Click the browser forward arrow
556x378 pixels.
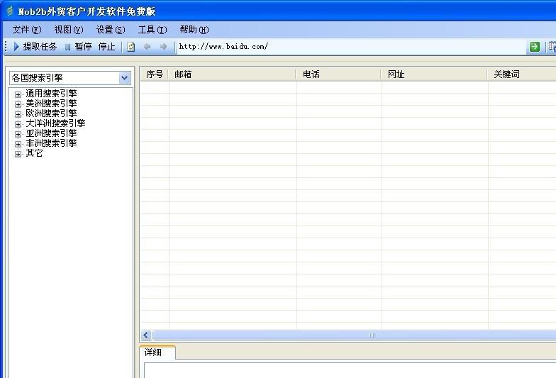click(x=163, y=47)
